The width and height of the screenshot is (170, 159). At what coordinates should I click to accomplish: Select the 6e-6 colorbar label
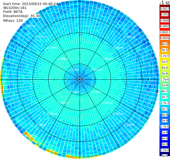[x=165, y=68]
